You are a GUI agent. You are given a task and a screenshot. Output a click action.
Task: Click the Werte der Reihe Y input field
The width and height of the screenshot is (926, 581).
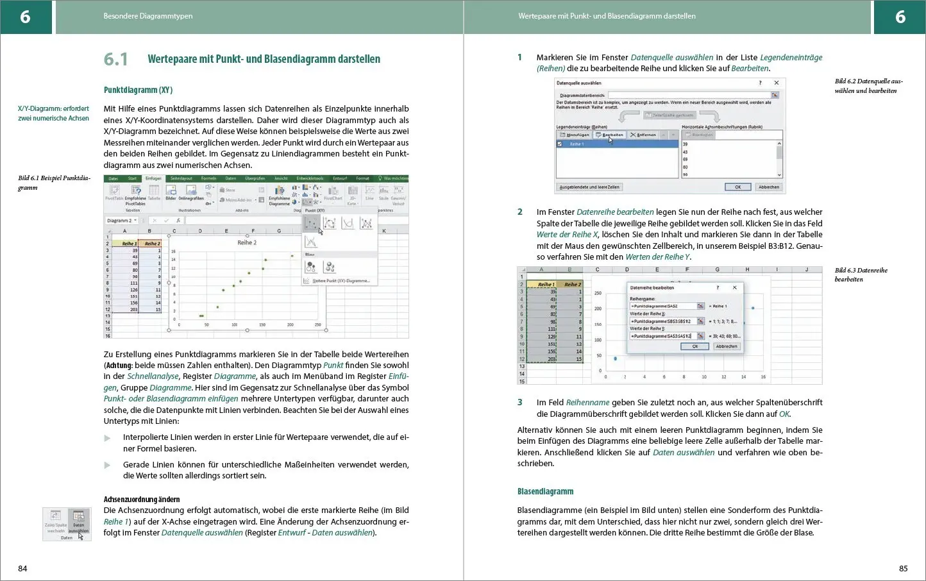(664, 336)
